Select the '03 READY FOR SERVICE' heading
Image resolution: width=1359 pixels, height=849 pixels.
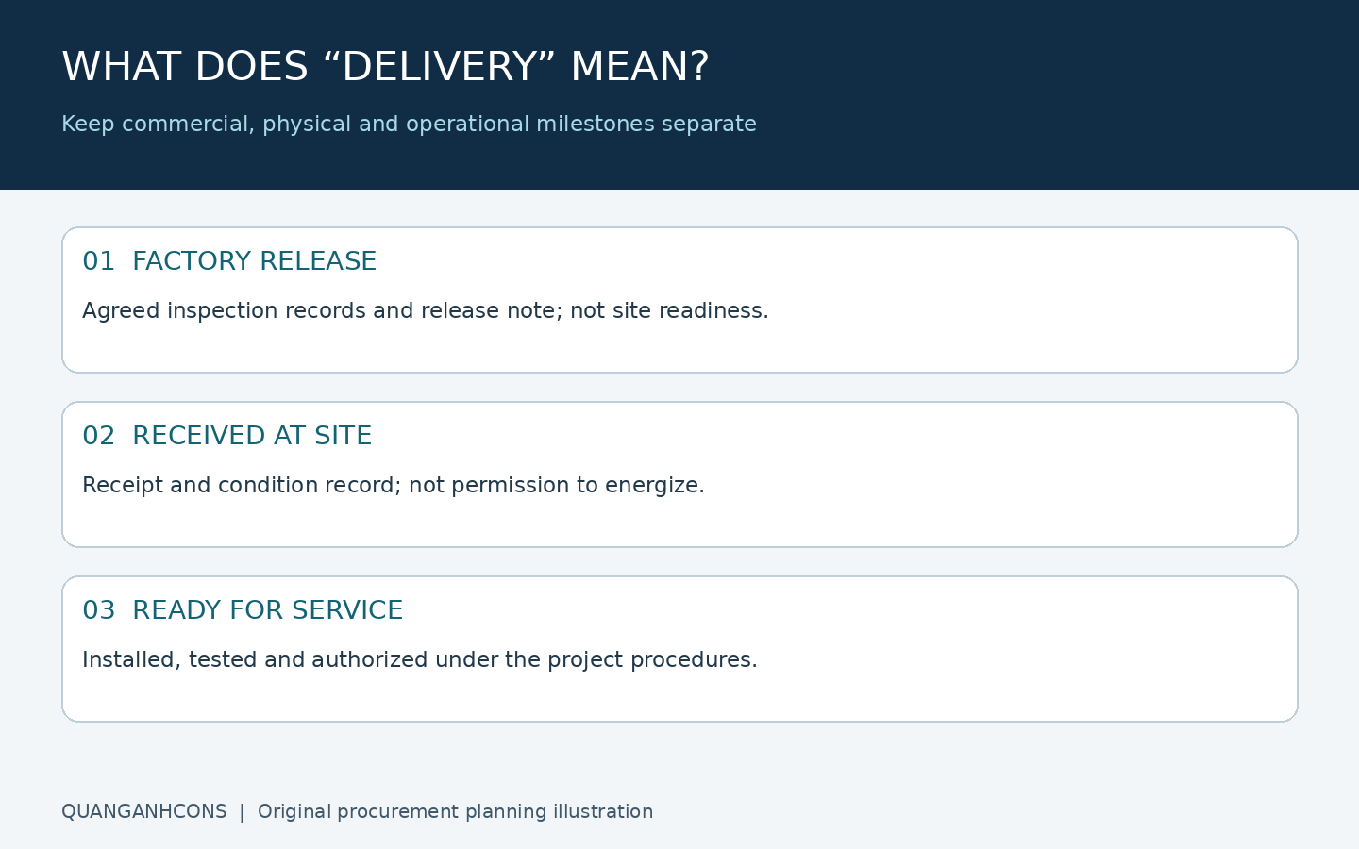pyautogui.click(x=243, y=610)
